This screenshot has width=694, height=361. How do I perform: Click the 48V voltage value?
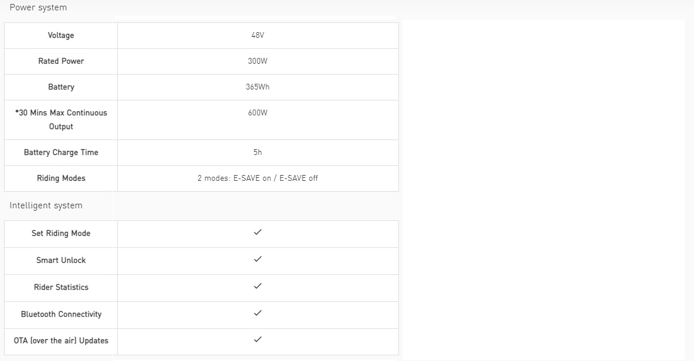point(258,36)
